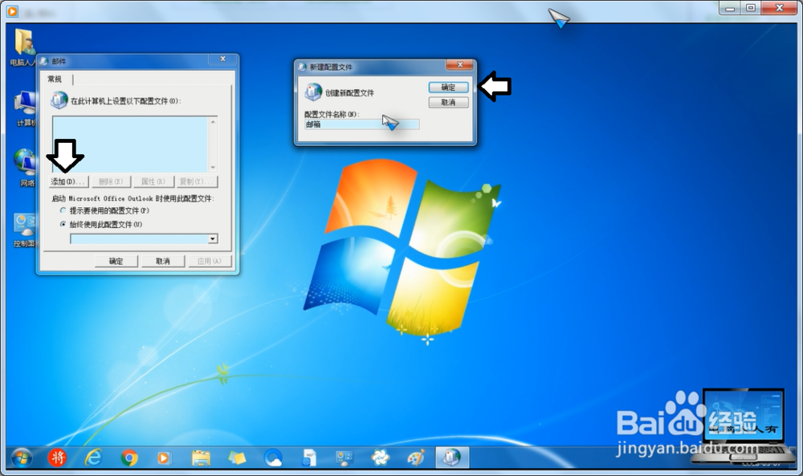Select the active Mail setup taskbar icon

[x=451, y=458]
